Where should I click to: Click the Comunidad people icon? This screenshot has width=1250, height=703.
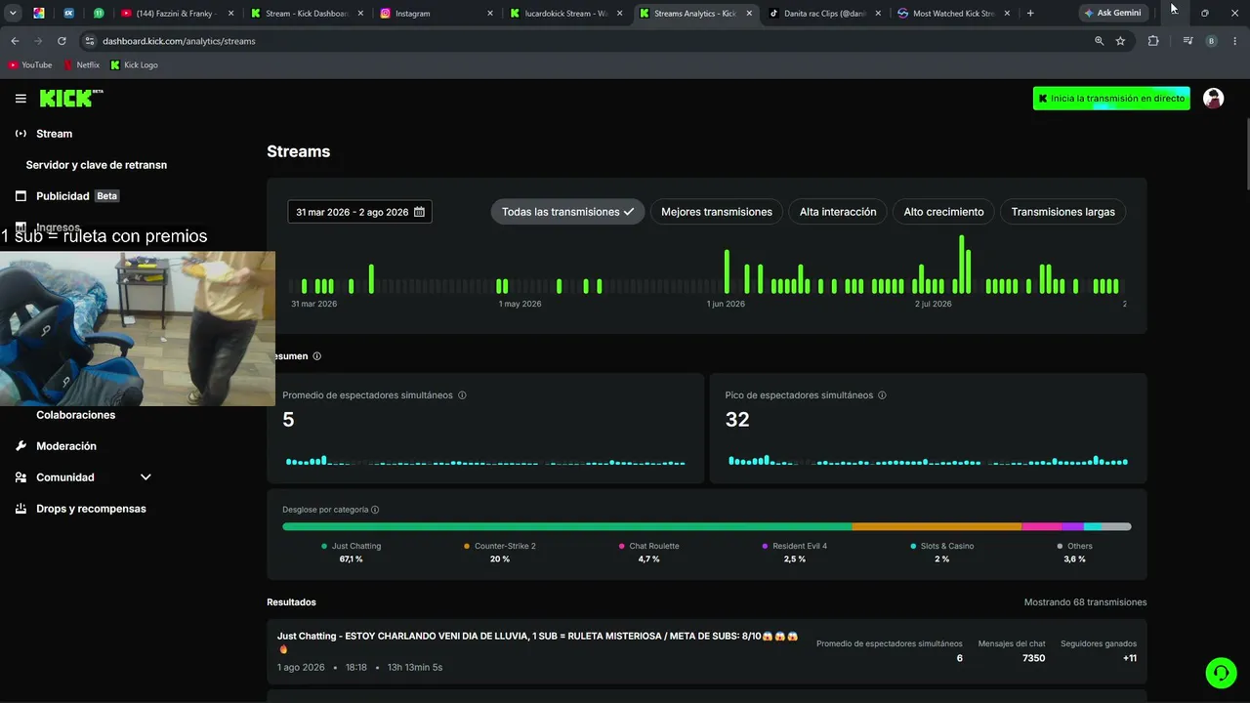[21, 477]
